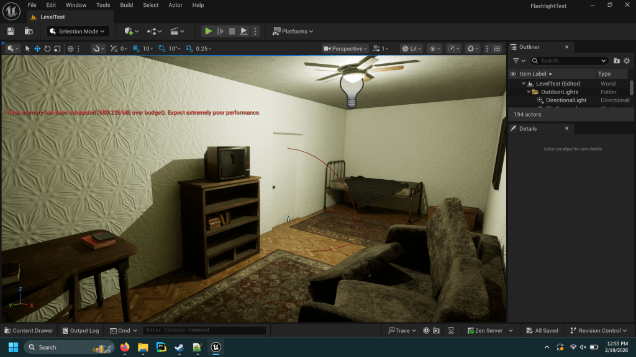Open the Build menu
Viewport: 636px width, 357px height.
(x=126, y=5)
